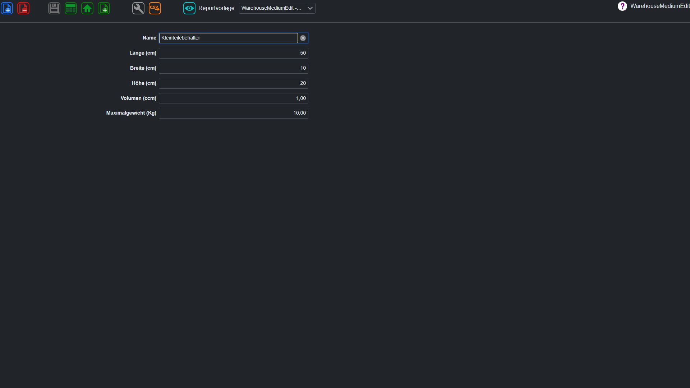The height and width of the screenshot is (388, 690).
Task: Click the blue new document icon
Action: pyautogui.click(x=7, y=8)
